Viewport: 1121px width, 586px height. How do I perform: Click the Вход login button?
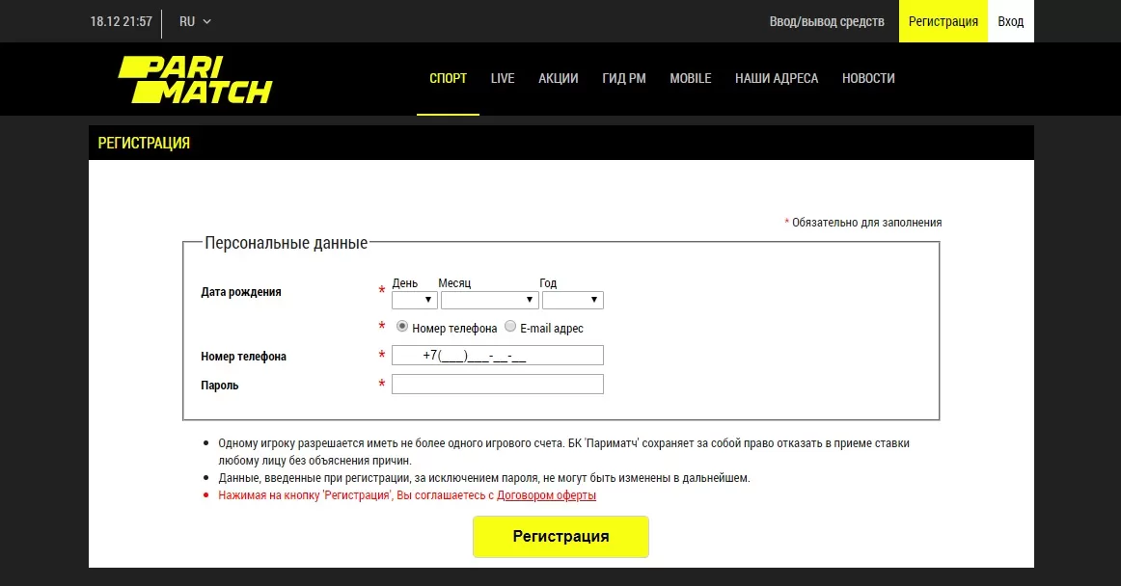(1011, 21)
